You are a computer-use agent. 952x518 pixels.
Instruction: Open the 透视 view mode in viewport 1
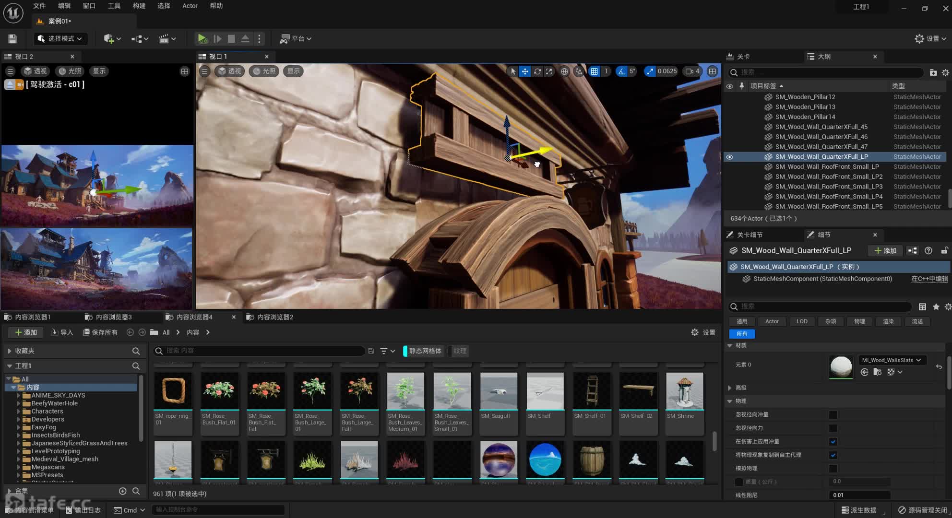pos(229,71)
